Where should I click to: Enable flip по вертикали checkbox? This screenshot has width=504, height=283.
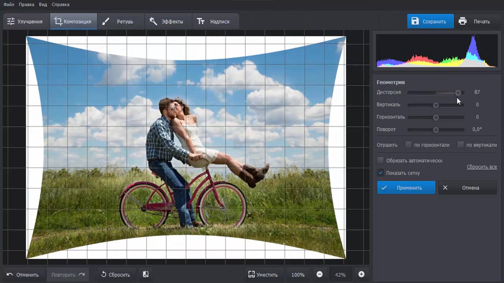[x=460, y=145]
